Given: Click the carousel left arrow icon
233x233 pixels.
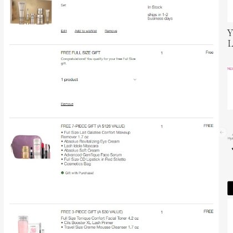Looking at the screenshot, I should (222, 132).
